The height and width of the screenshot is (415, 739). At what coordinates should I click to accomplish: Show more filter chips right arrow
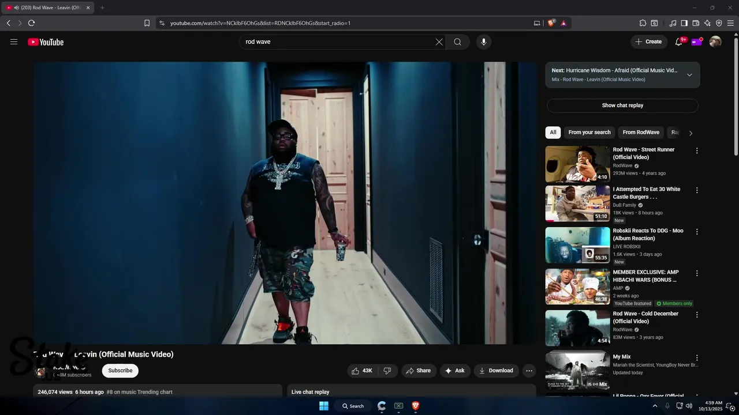click(691, 133)
